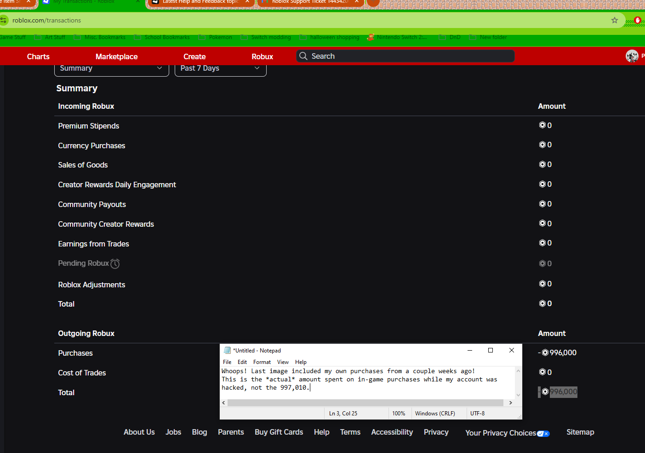This screenshot has height=453, width=645.
Task: Open the DnD bookmark folder
Action: click(x=450, y=37)
